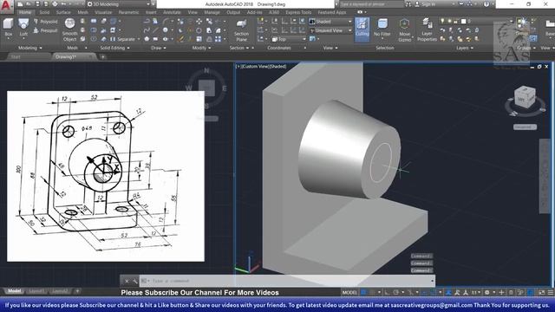This screenshot has height=312, width=555.
Task: Click the Plot printer icon in quick access
Action: (55, 4)
